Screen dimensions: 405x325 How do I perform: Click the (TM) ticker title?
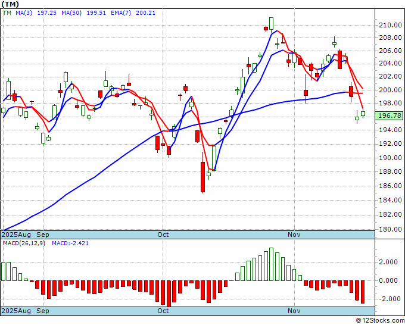coord(10,4)
